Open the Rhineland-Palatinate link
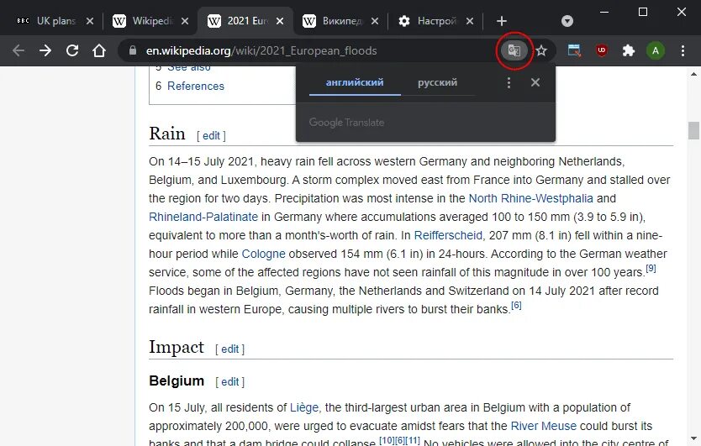Viewport: 701px width, 446px height. pyautogui.click(x=203, y=217)
